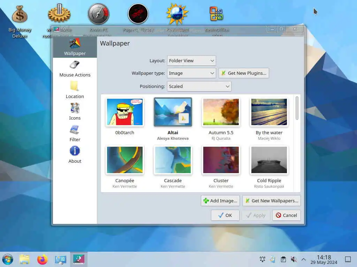This screenshot has height=267, width=357.
Task: Click the titlebar diamond button beside the menu icon
Action: coord(64,29)
